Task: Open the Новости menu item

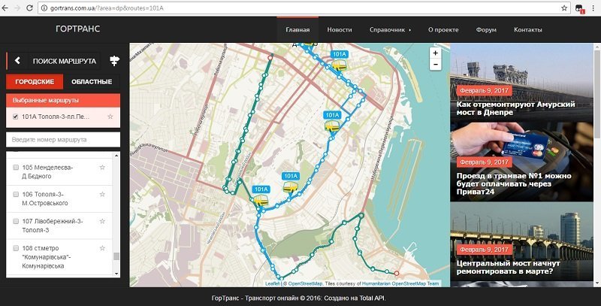Action: click(340, 29)
